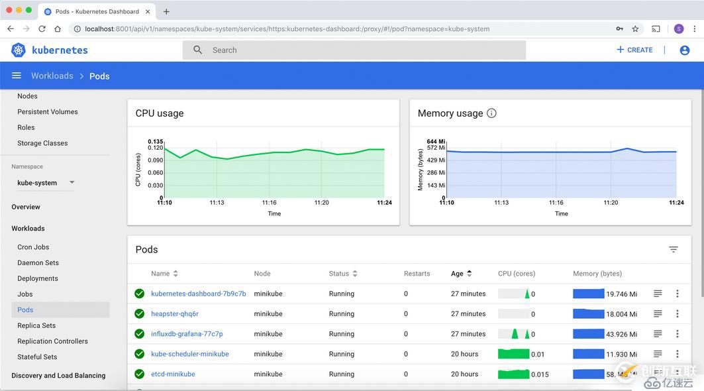
Task: Click the Memory usage info icon
Action: (x=491, y=113)
